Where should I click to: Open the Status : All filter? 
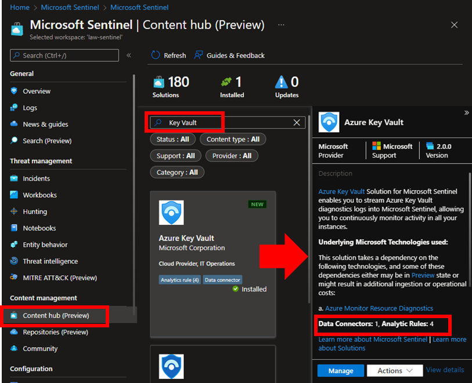173,139
